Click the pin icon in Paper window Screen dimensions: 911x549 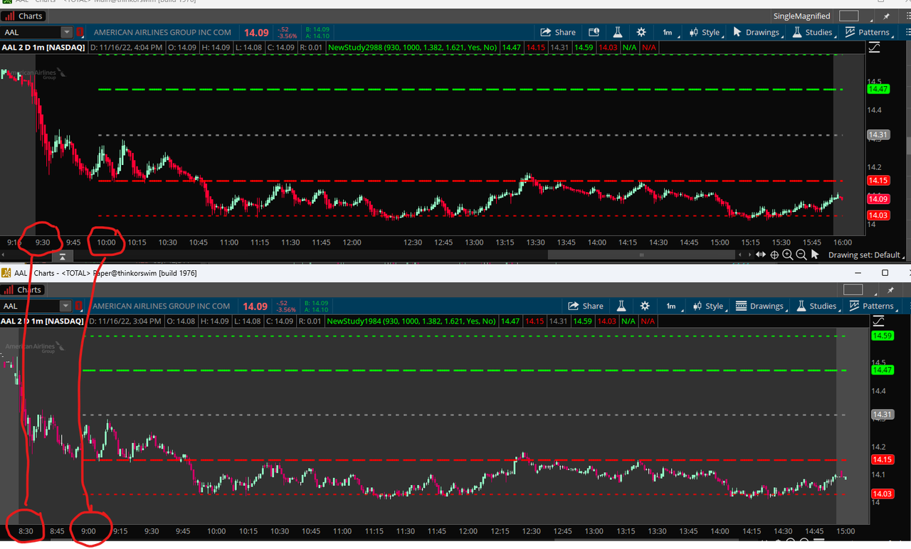[890, 289]
